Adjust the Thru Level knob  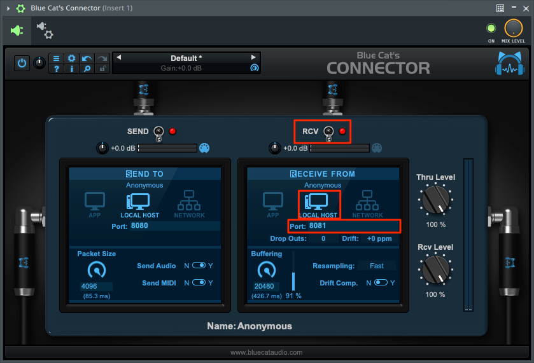435,200
